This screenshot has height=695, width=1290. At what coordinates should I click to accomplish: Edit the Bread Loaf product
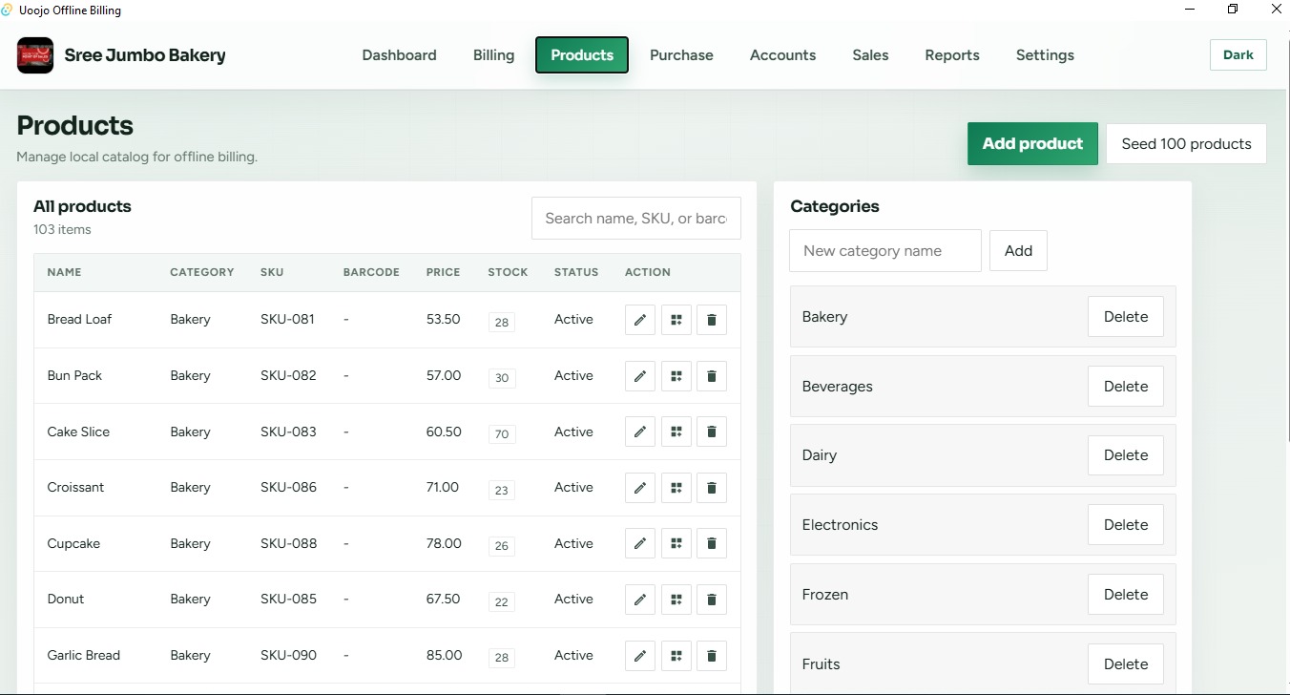coord(640,320)
